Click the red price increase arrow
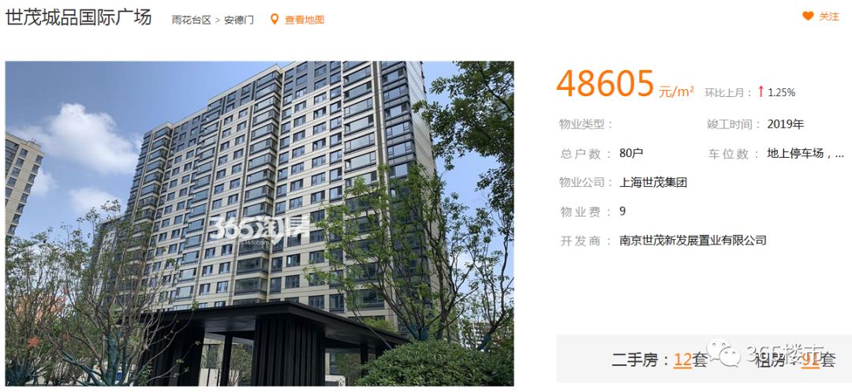The image size is (852, 392). click(760, 92)
